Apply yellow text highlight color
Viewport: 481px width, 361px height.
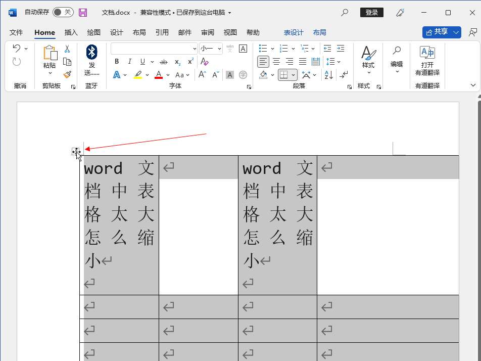tap(138, 75)
